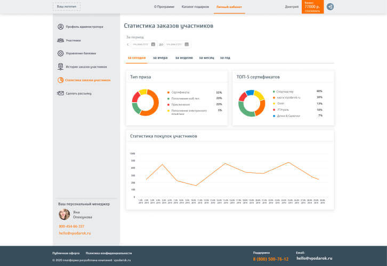Click the orange Сертификаты legend dot
Screen dimensions: 387x266
tap(168, 93)
